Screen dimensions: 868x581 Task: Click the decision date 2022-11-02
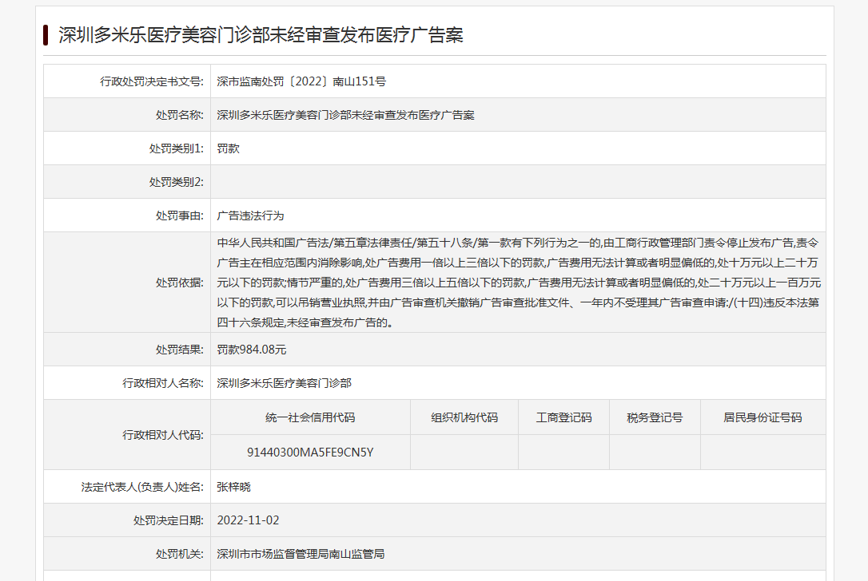point(248,520)
